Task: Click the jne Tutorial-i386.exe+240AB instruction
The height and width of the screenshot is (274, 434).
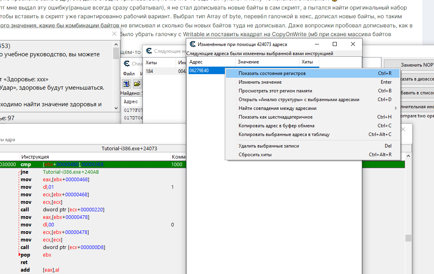Action: click(71, 172)
